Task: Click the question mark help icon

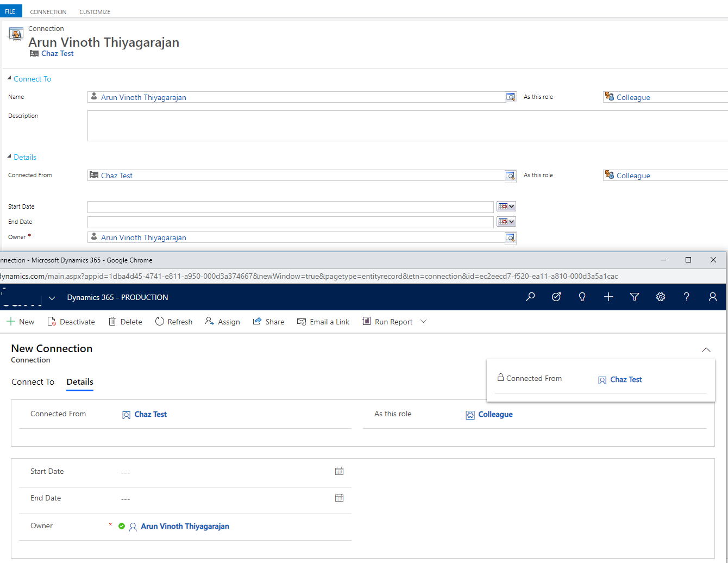Action: [687, 297]
